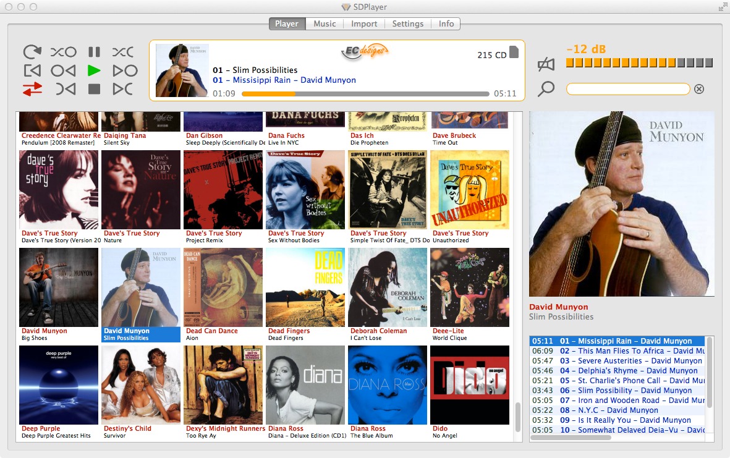Viewport: 730px width, 458px height.
Task: Select the Sex Without Bodies album
Action: (x=305, y=197)
